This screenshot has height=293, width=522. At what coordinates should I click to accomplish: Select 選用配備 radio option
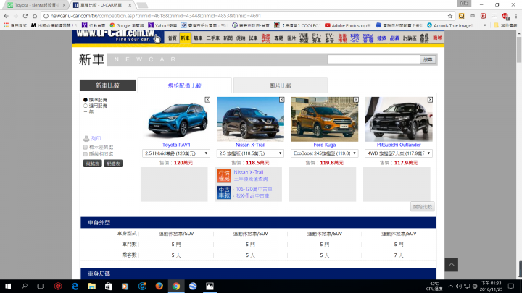click(86, 106)
